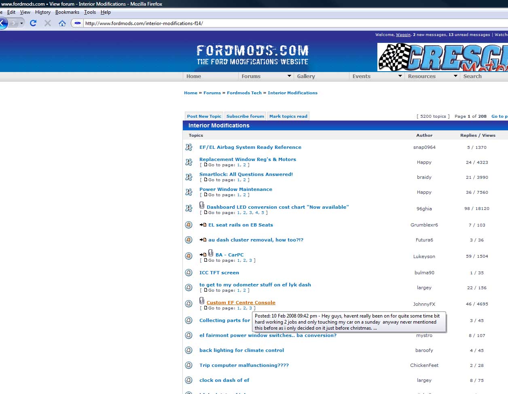Open the Power Window Maintenance topic
This screenshot has height=394, width=508.
point(235,189)
